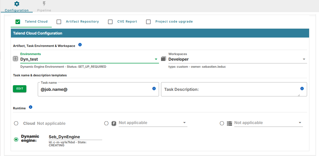Click the engine Id and State CREATING text
The width and height of the screenshot is (319, 156).
68,144
